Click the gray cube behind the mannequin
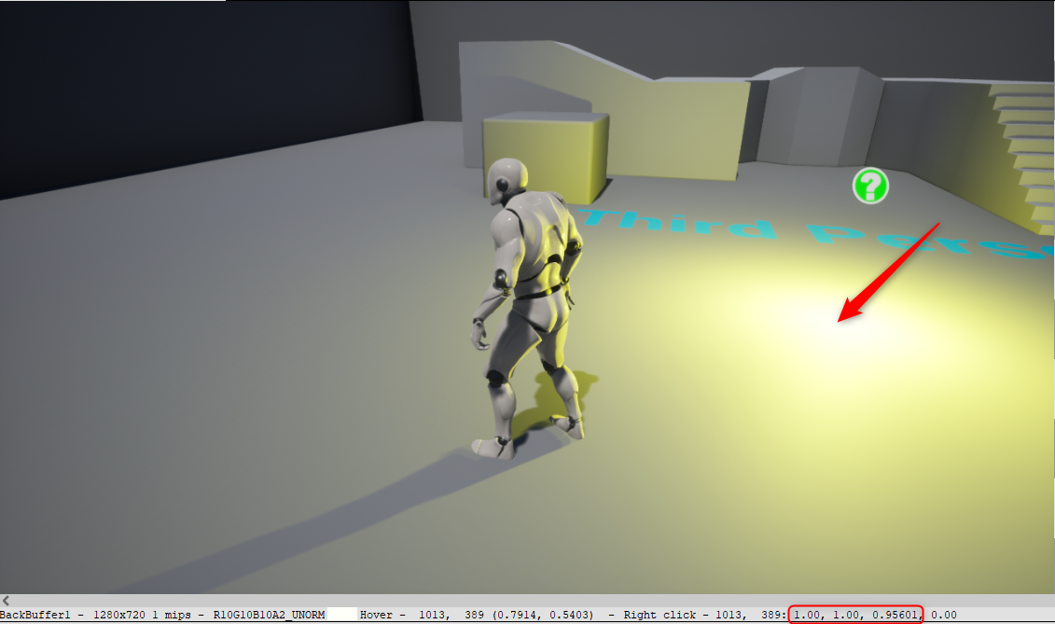The width and height of the screenshot is (1055, 624). (x=546, y=159)
